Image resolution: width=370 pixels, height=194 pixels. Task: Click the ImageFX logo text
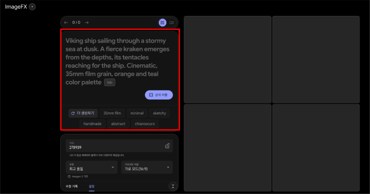tap(16, 7)
